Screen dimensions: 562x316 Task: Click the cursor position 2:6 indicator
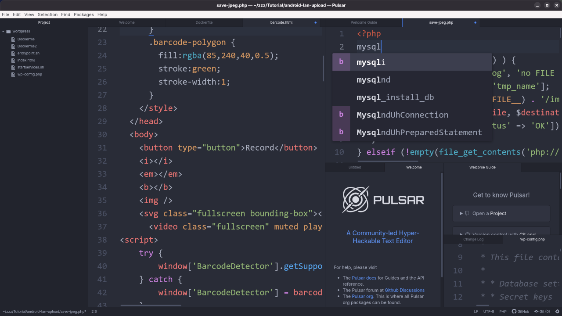pyautogui.click(x=94, y=312)
